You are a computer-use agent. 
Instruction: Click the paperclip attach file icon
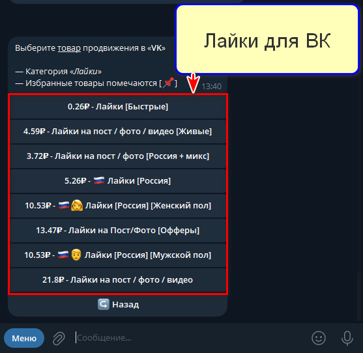59,338
